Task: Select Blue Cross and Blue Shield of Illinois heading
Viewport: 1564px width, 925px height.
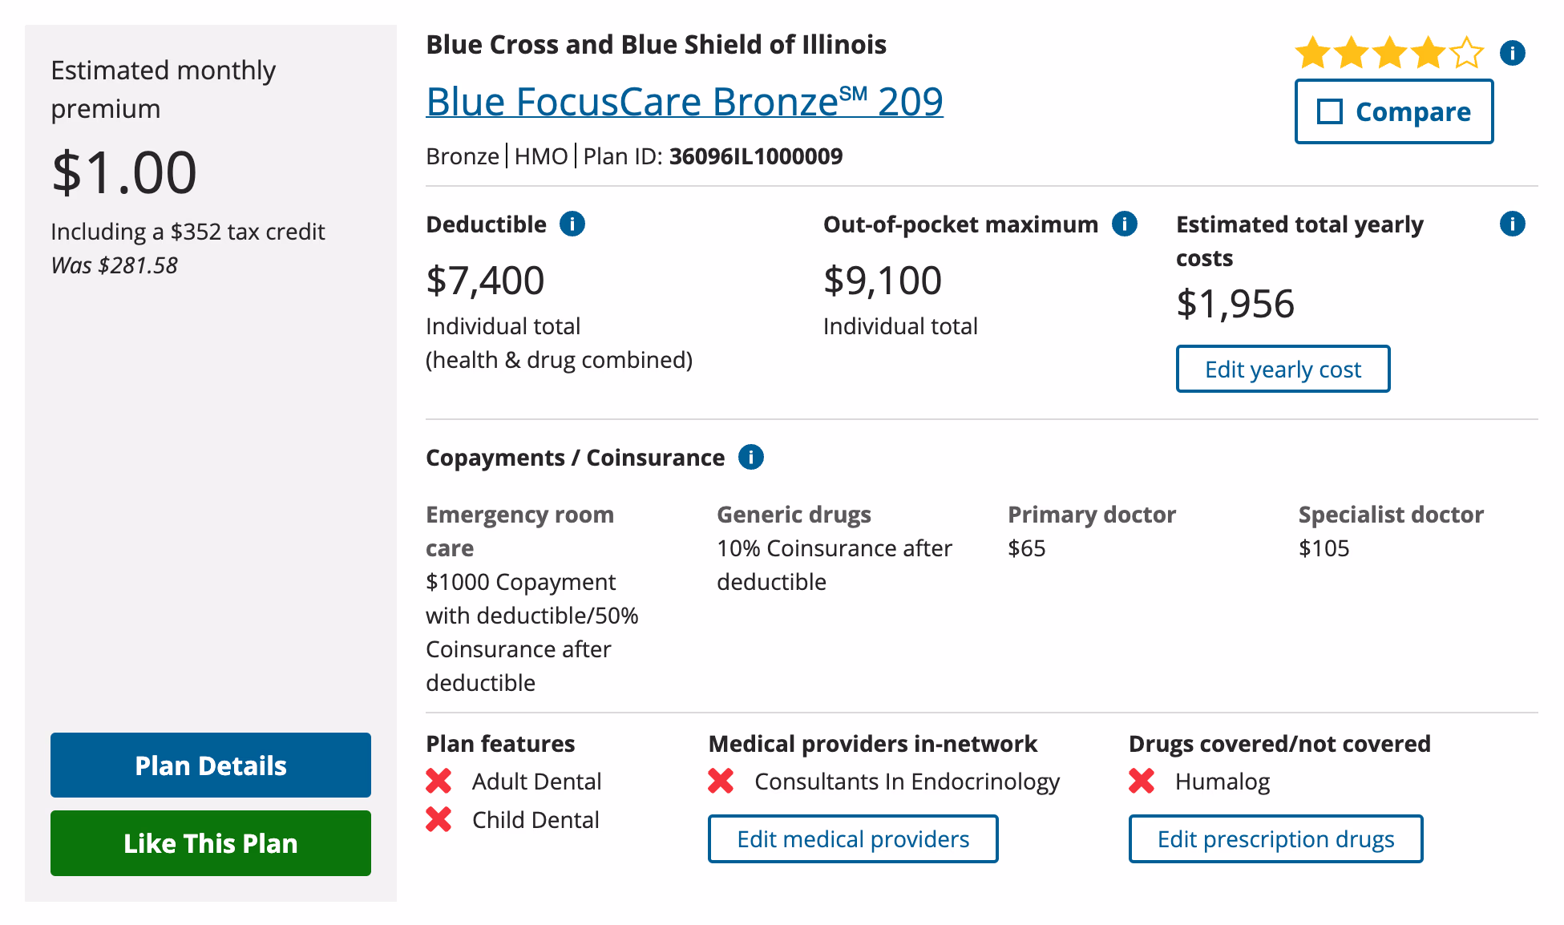Action: coord(656,45)
